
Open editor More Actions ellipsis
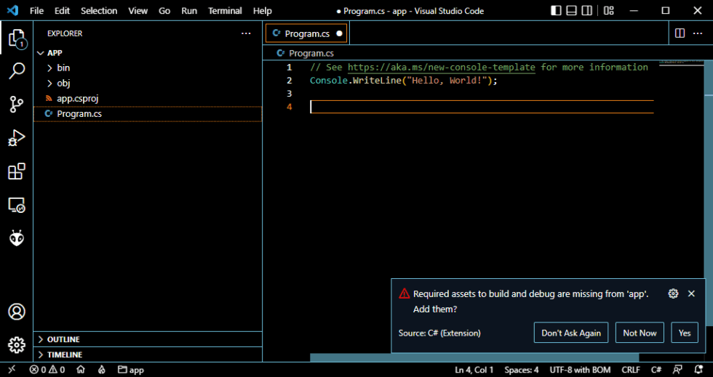coord(698,33)
